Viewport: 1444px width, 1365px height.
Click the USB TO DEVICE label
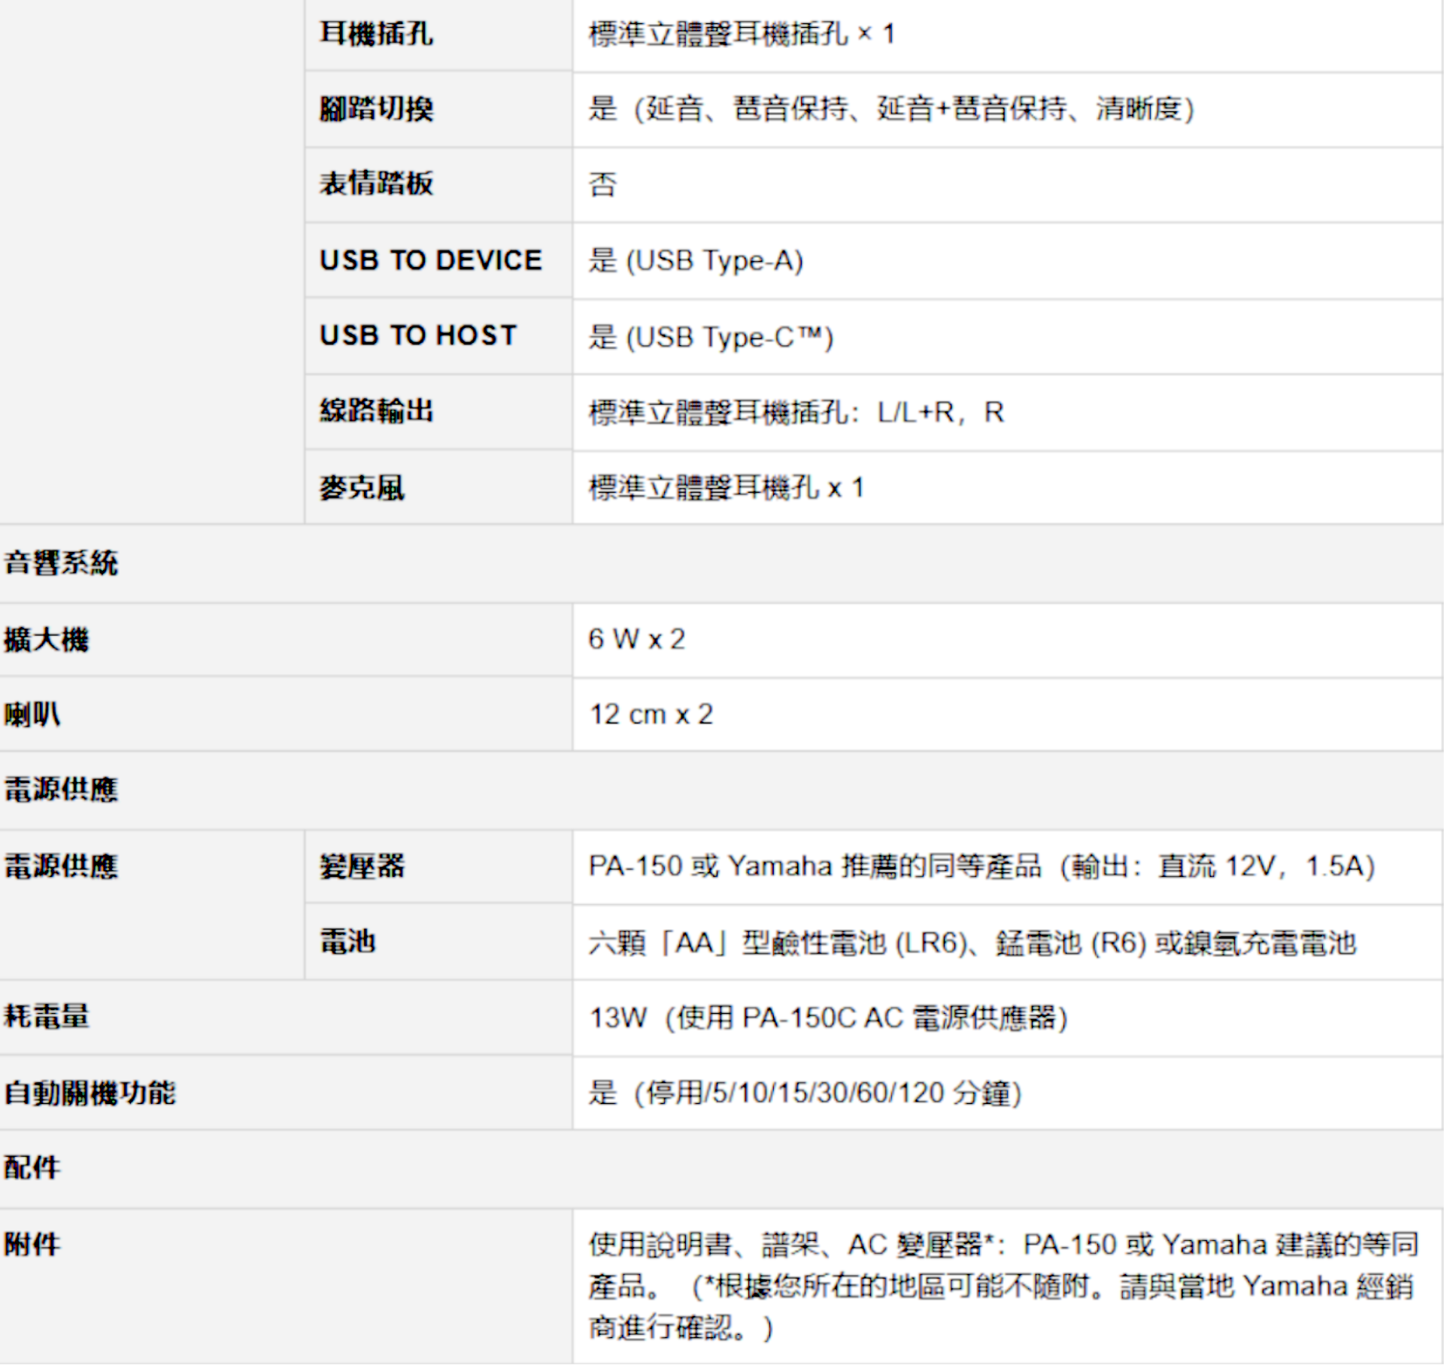[x=430, y=260]
